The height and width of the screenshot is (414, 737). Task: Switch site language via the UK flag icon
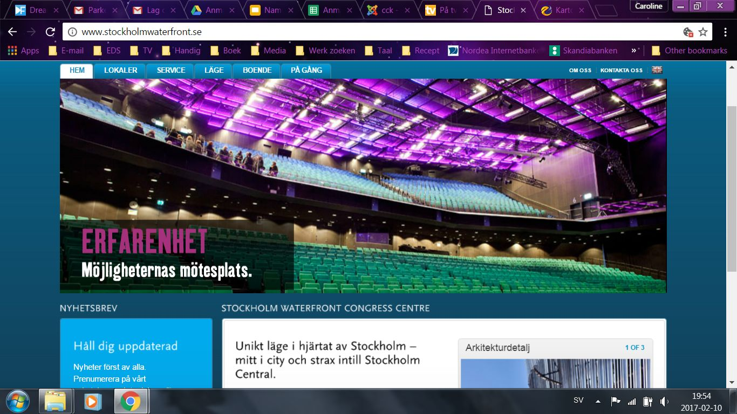point(657,70)
